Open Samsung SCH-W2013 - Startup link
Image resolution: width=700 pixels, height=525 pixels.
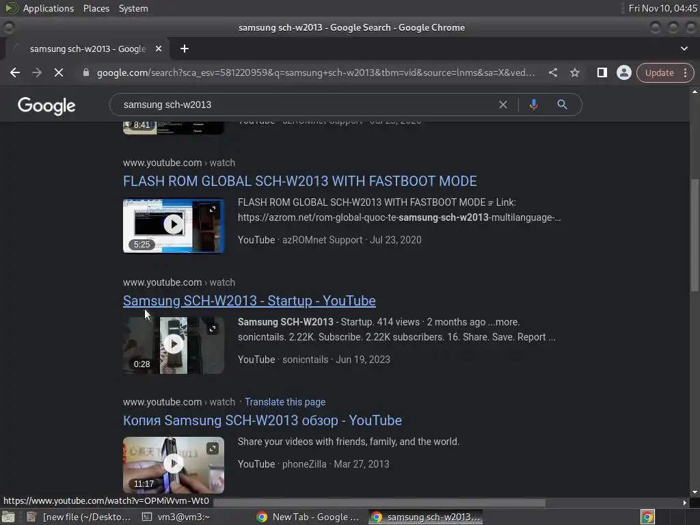pyautogui.click(x=249, y=301)
